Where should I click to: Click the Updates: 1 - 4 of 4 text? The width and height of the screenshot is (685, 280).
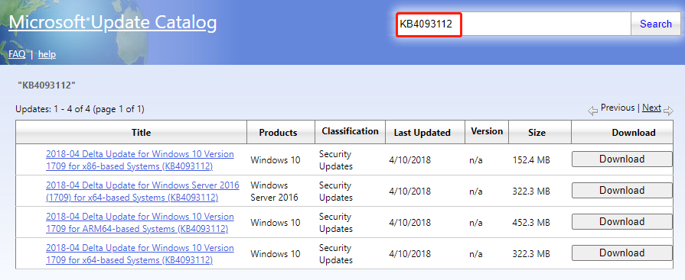point(80,109)
